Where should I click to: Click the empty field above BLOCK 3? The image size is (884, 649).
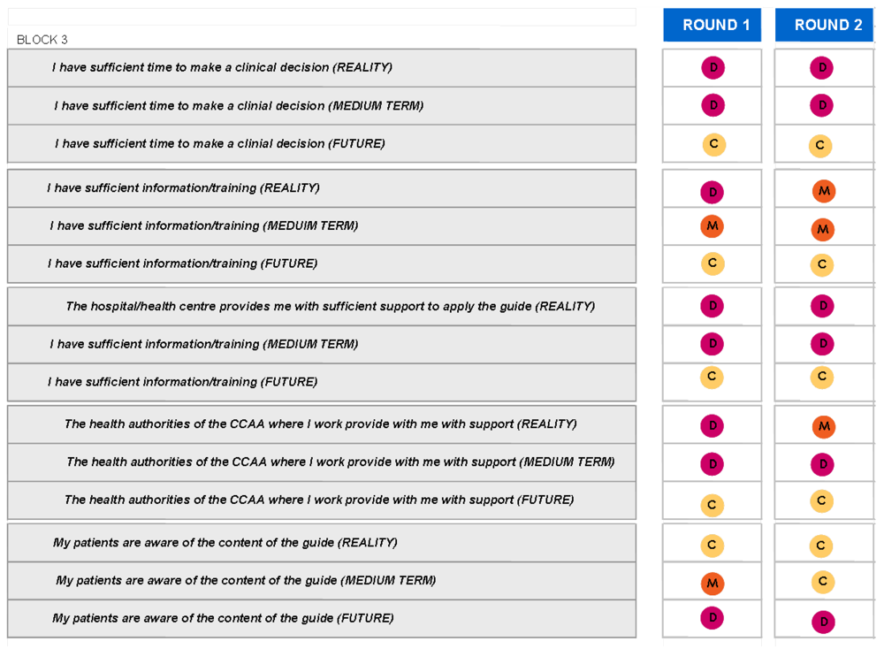click(322, 17)
